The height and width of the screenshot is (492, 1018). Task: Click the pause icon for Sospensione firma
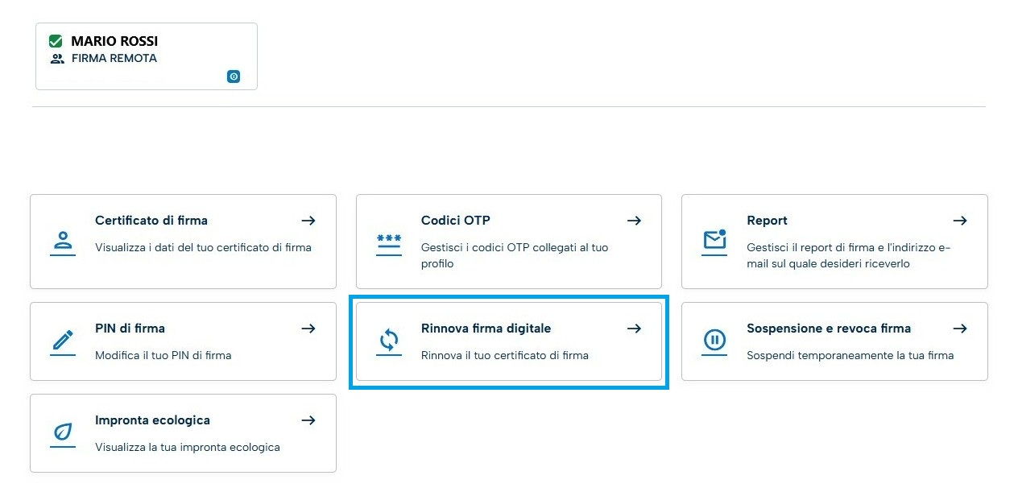click(714, 341)
